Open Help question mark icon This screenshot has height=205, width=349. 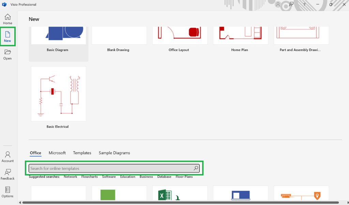[304, 4]
